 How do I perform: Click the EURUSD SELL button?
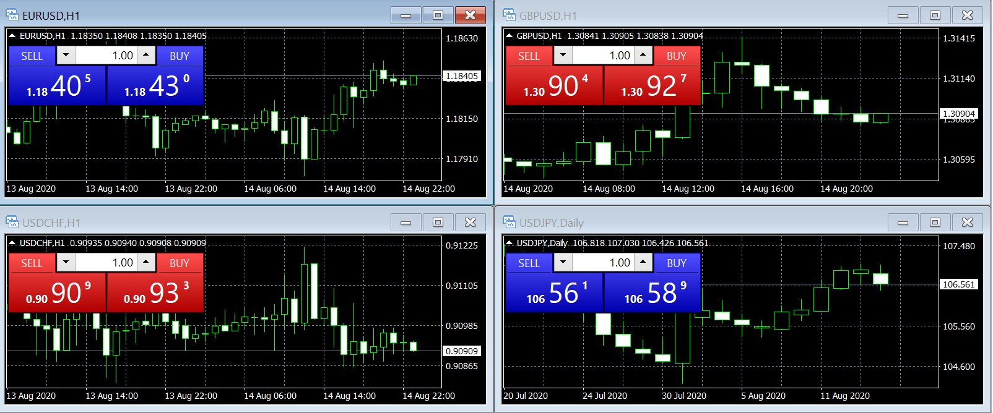tap(32, 56)
